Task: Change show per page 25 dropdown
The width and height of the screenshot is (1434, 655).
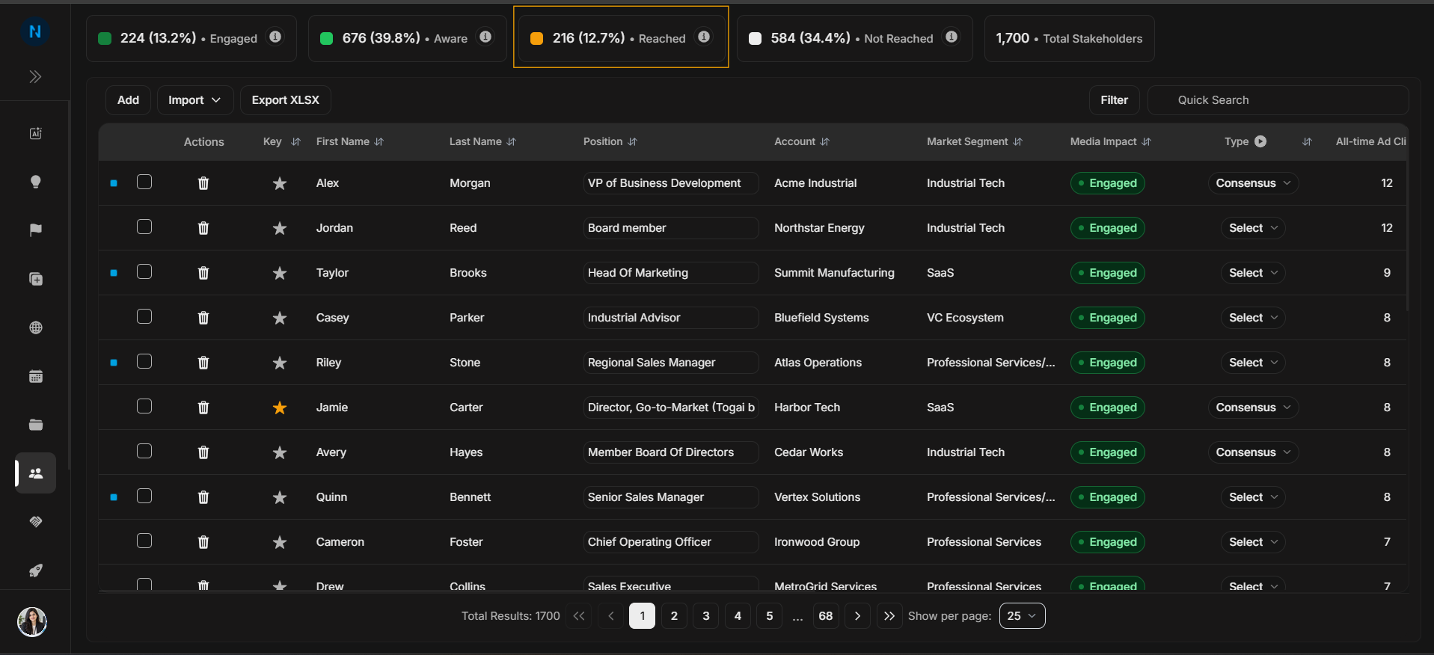Action: [1022, 616]
